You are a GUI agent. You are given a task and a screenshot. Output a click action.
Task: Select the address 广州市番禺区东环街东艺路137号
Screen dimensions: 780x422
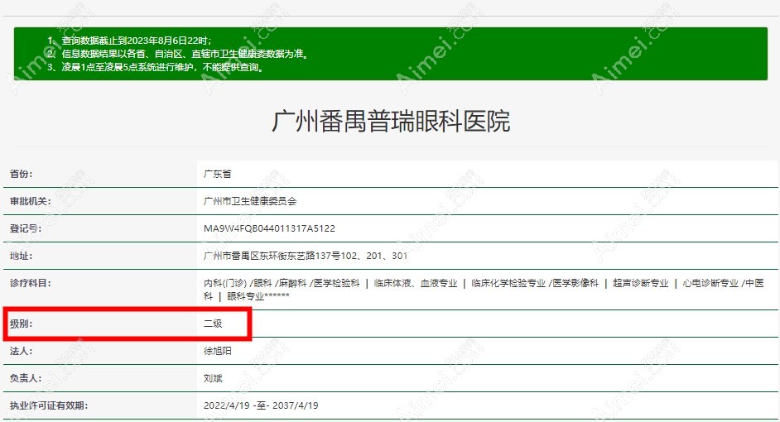coord(306,256)
